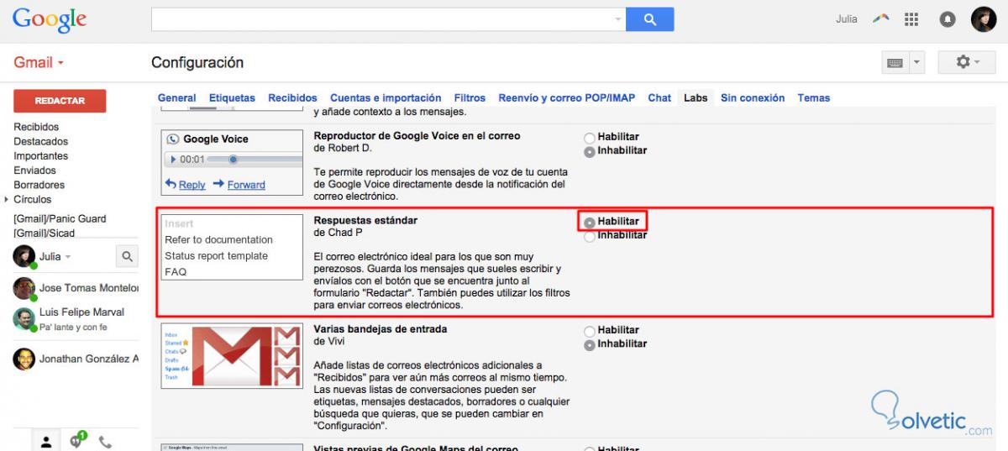
Task: Open the account profile photo at top right
Action: pyautogui.click(x=984, y=19)
